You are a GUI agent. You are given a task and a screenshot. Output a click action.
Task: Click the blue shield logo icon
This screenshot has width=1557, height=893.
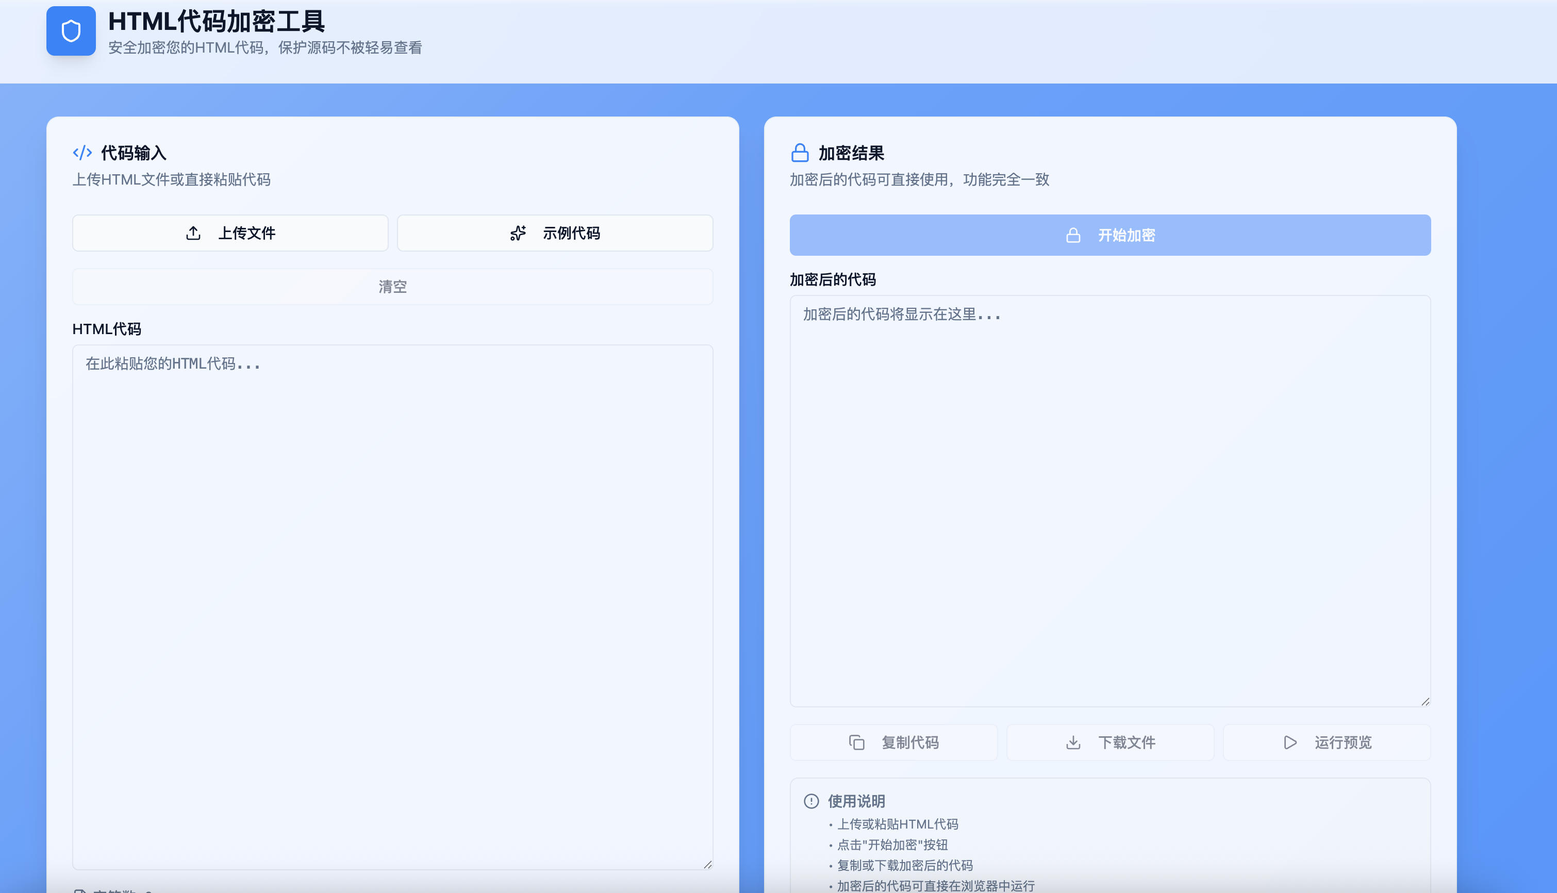[71, 30]
